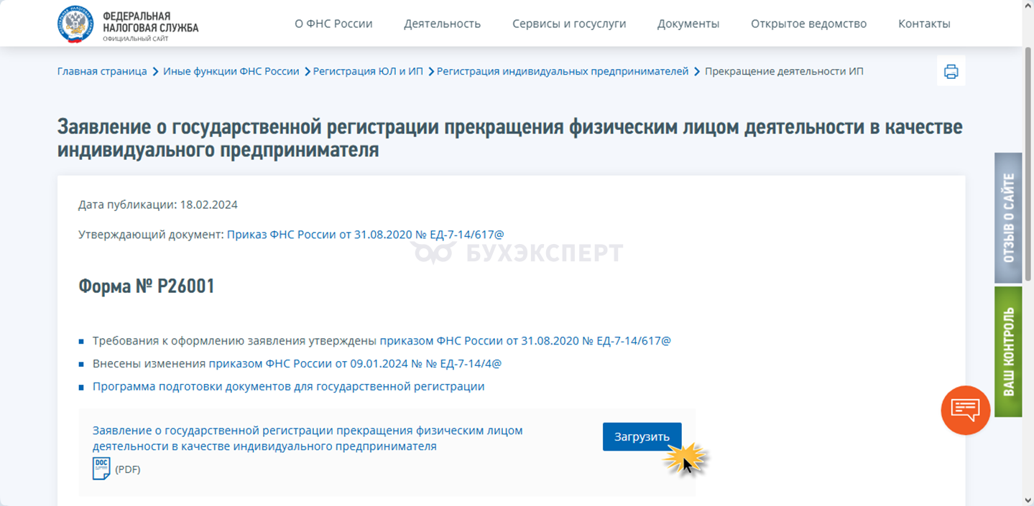The image size is (1034, 506).
Task: Open approving document link 'Приказ ФНС России от 31.08.2020'
Action: 366,235
